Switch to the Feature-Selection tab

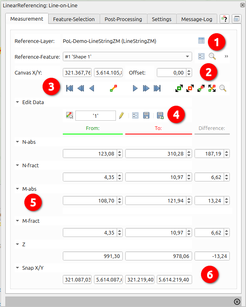coord(74,19)
